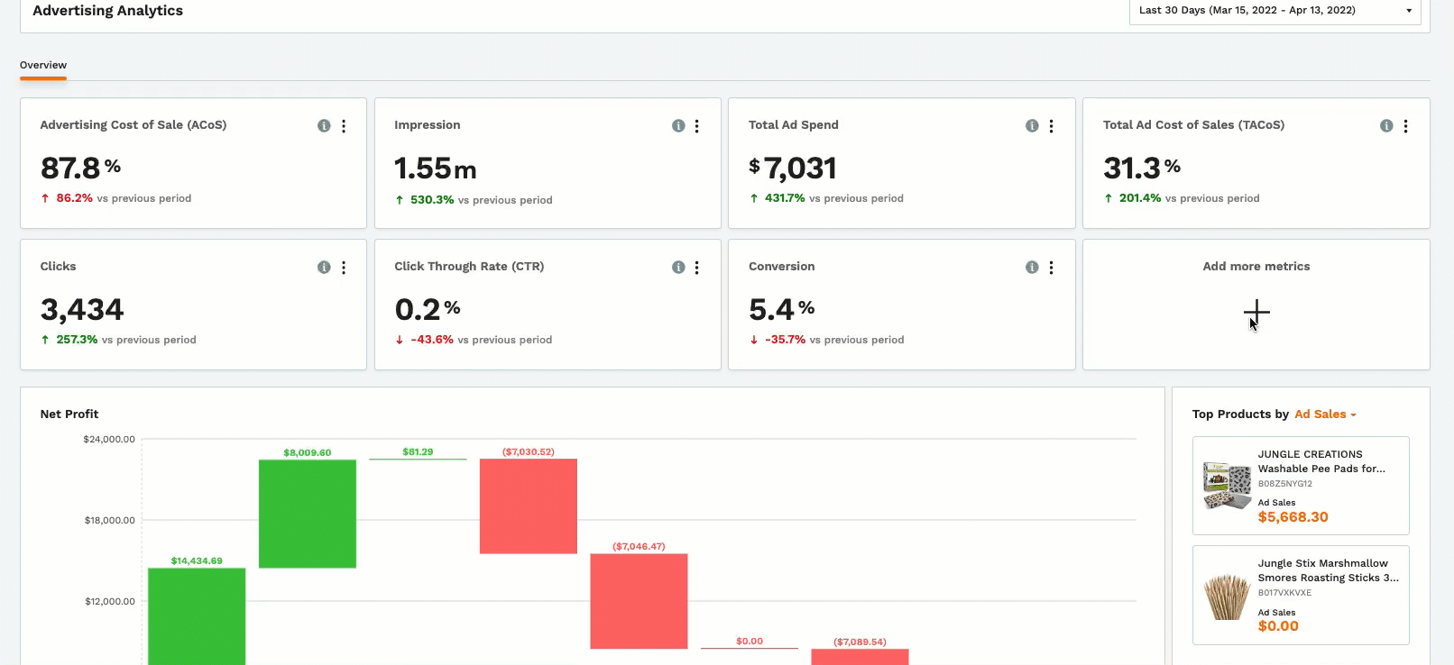Open JUNGLE CREATIONS Washable Pee Pads product link
This screenshot has height=665, width=1454.
(x=1321, y=461)
